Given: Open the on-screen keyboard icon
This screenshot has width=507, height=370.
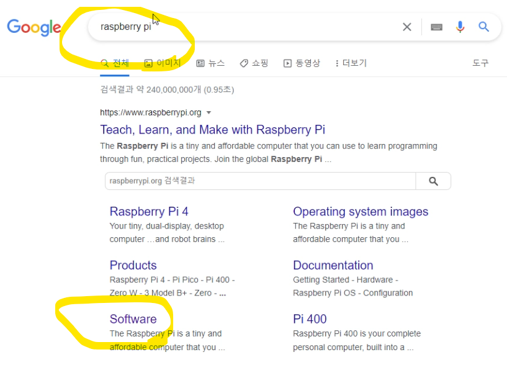Looking at the screenshot, I should [x=436, y=27].
